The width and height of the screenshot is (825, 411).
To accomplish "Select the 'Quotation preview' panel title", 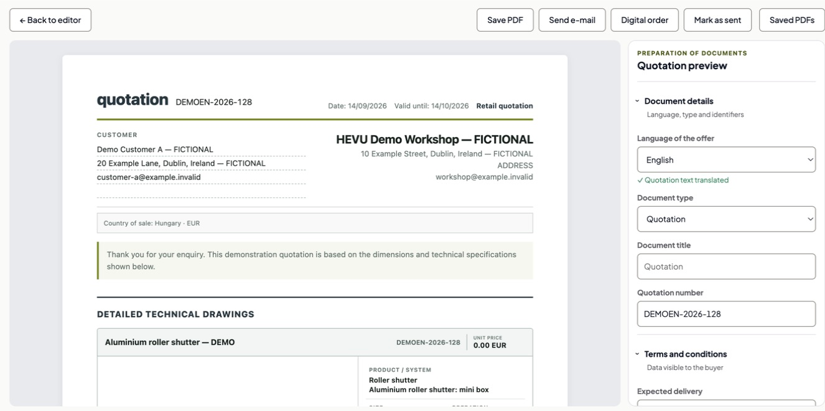I will coord(682,65).
